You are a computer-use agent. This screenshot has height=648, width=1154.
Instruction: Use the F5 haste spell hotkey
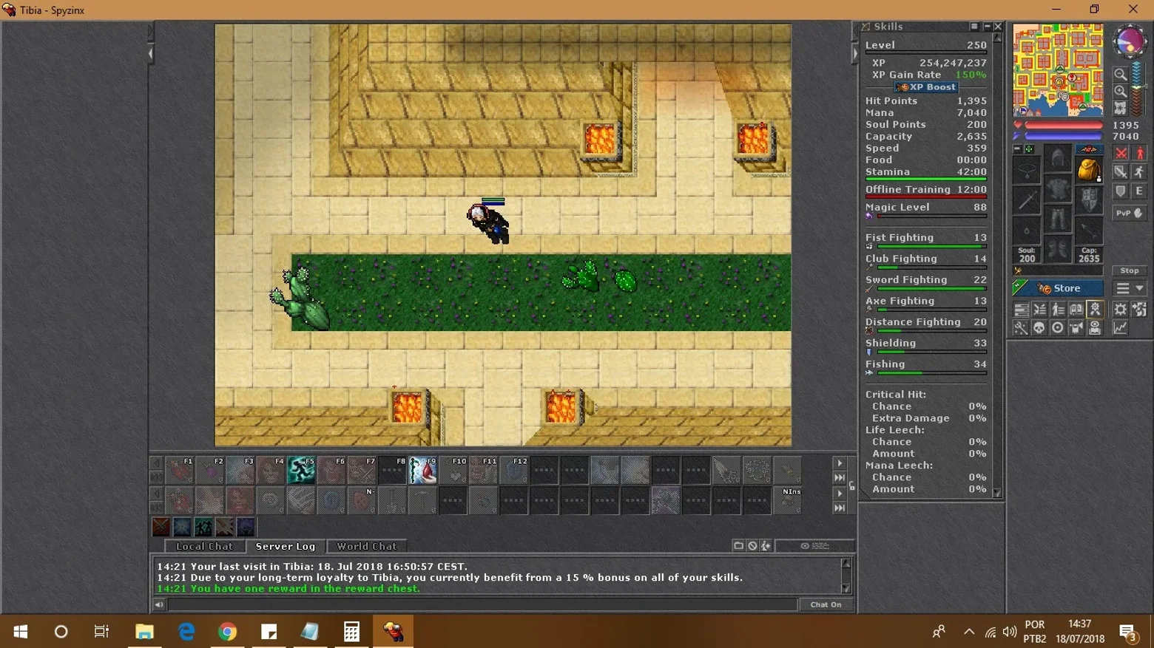pos(301,470)
